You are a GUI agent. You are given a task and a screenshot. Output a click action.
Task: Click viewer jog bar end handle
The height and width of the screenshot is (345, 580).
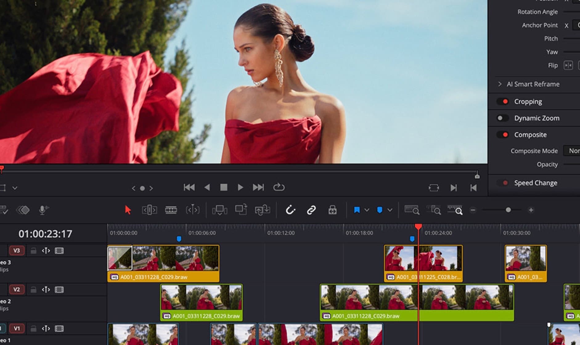[x=477, y=175]
